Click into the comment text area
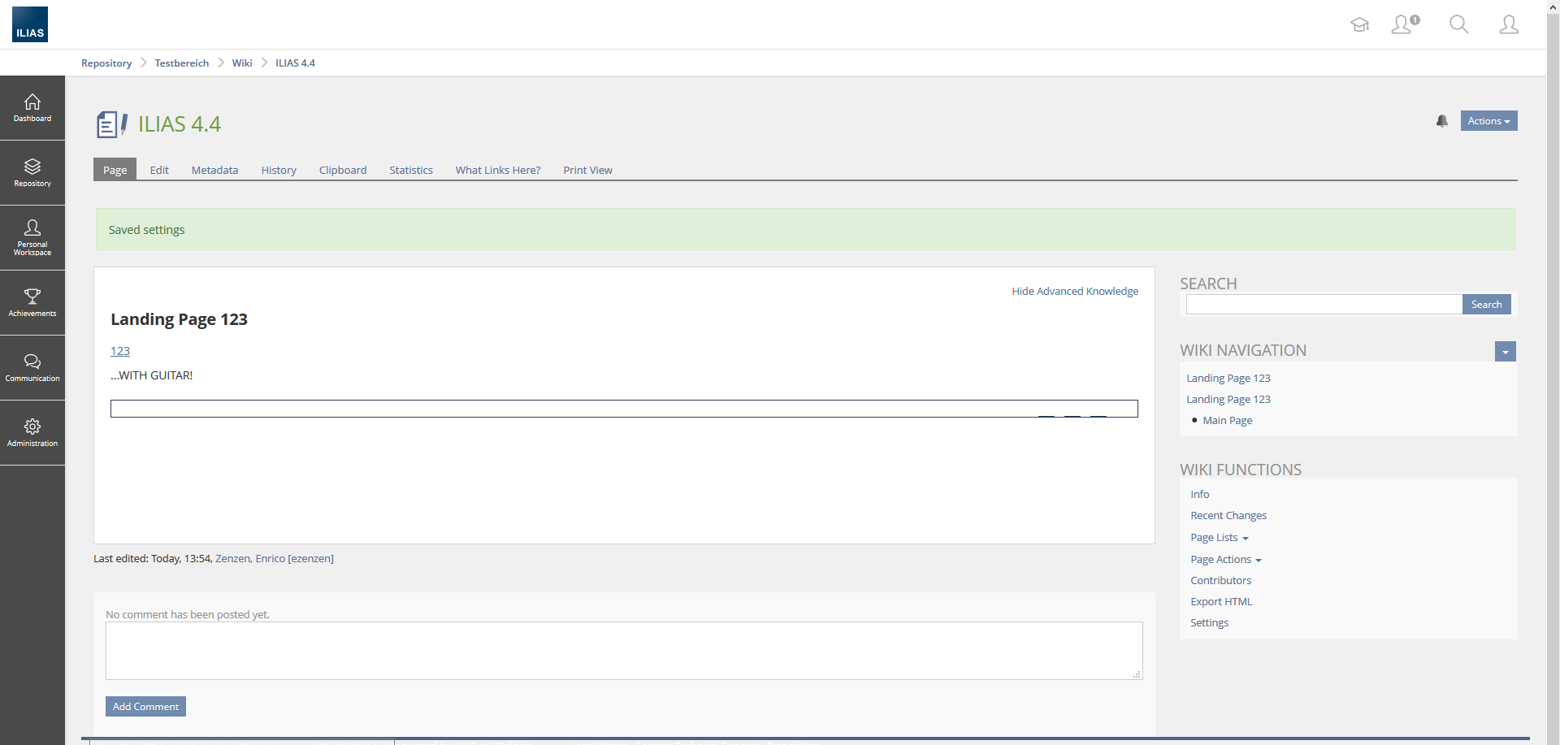The image size is (1560, 745). click(624, 651)
